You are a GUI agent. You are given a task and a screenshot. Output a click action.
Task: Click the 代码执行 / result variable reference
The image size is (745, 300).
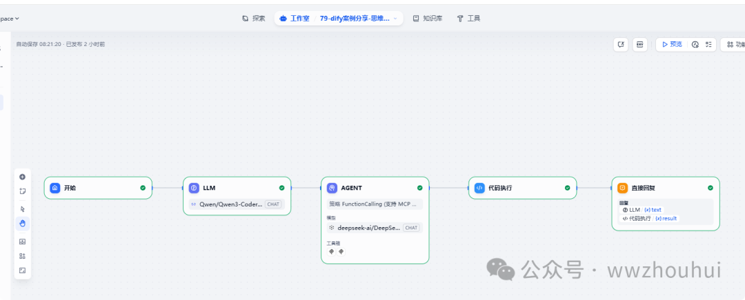point(650,219)
